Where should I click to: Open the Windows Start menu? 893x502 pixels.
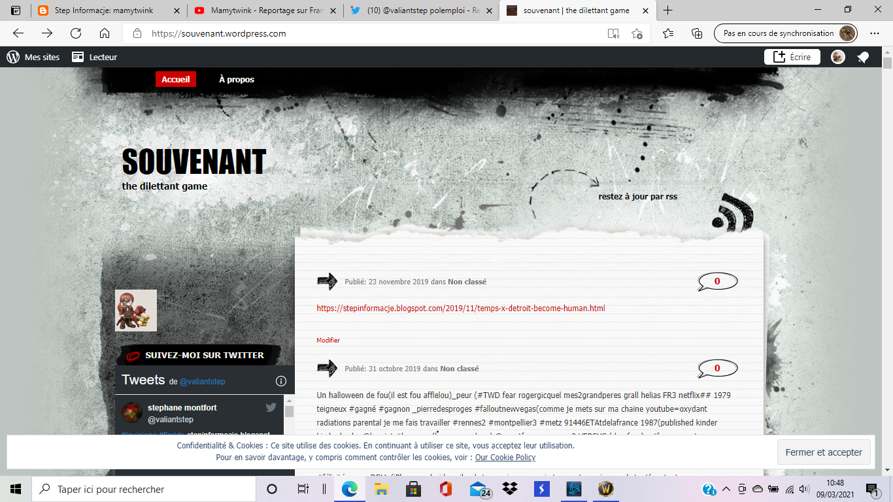(x=16, y=489)
